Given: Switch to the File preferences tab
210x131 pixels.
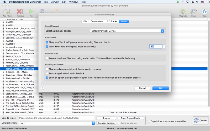Looking at the screenshot, I should (85, 21).
